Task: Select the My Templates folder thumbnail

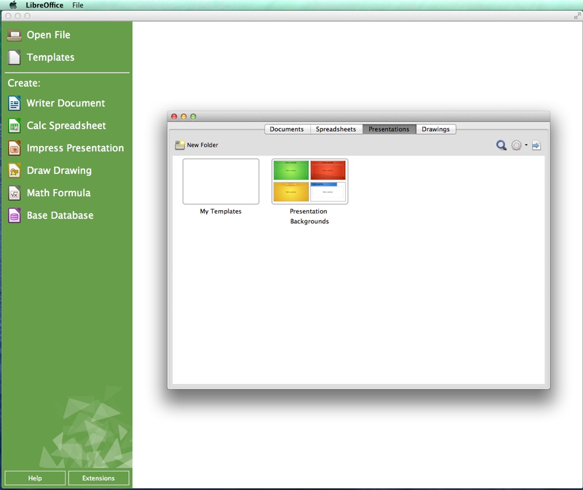Action: (x=221, y=182)
